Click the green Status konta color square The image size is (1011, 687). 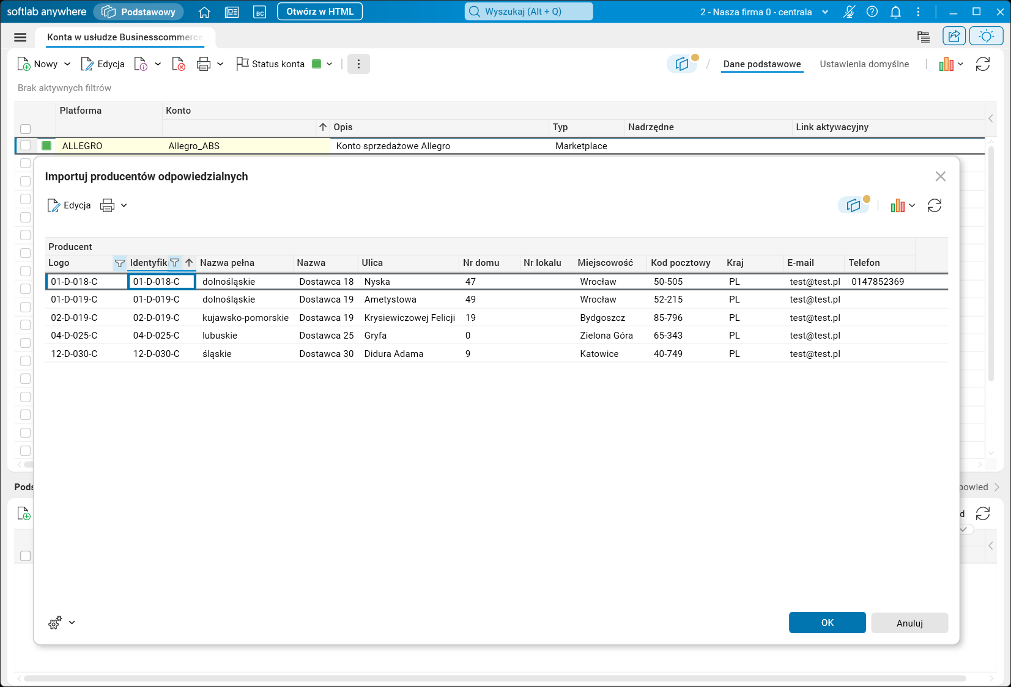[x=317, y=64]
